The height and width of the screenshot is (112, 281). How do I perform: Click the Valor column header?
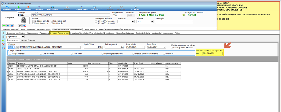pos(77,63)
